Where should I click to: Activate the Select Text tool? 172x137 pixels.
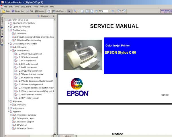pos(58,11)
